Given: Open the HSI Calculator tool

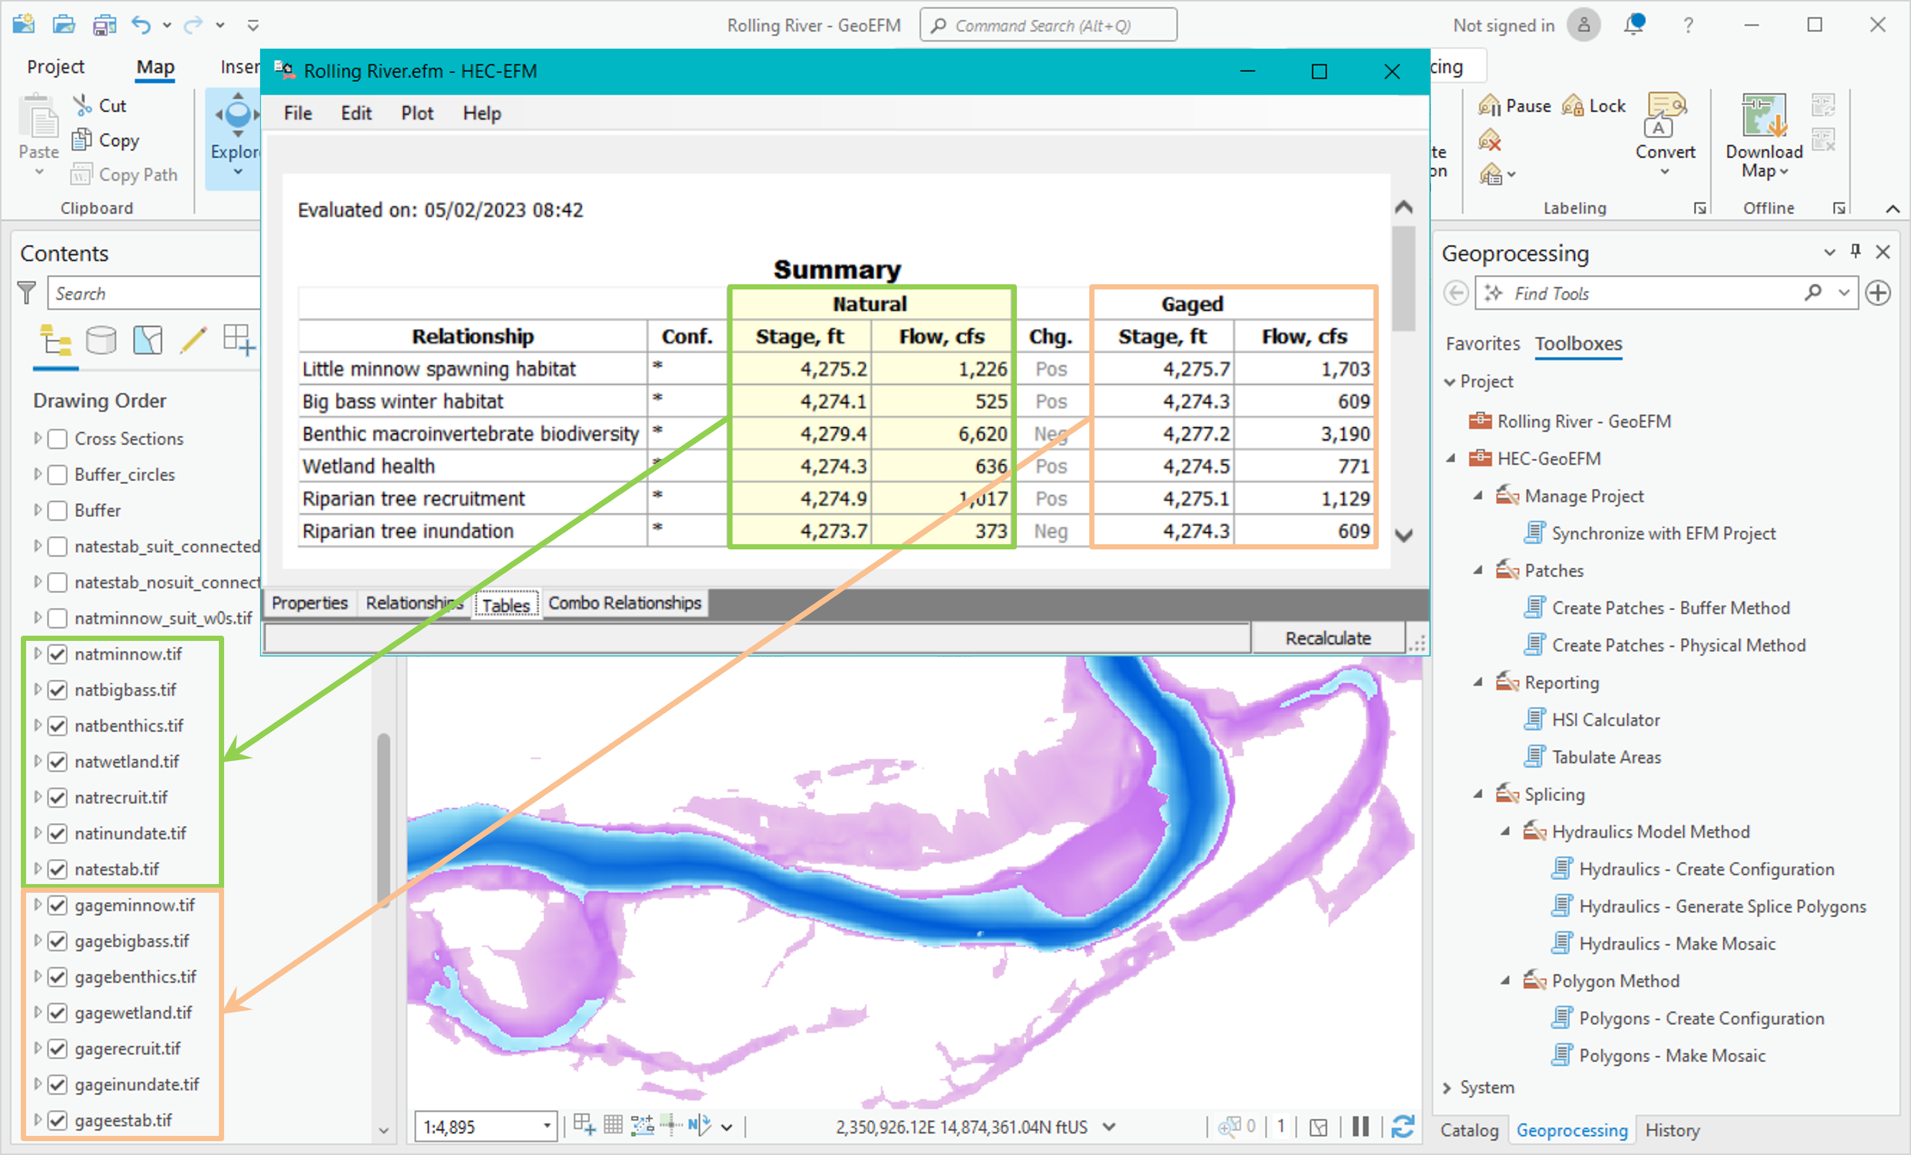Looking at the screenshot, I should pyautogui.click(x=1605, y=720).
